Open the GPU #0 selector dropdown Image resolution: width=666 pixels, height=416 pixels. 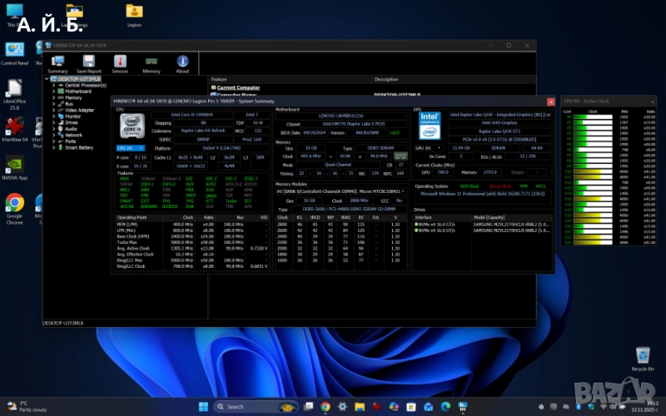pyautogui.click(x=427, y=147)
